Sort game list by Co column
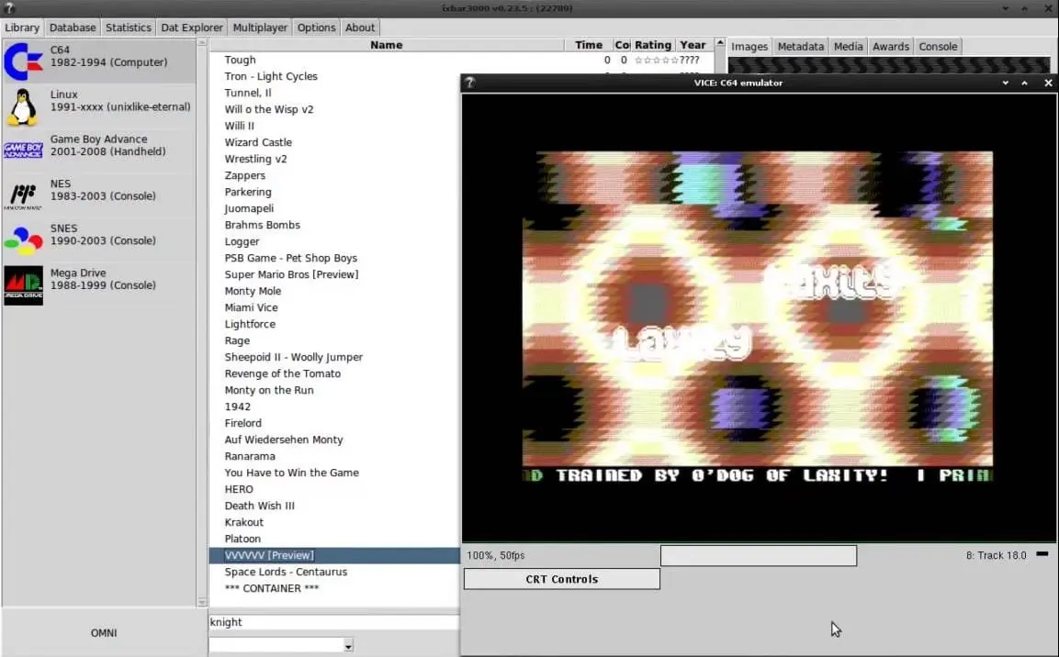1059x657 pixels. [x=622, y=45]
